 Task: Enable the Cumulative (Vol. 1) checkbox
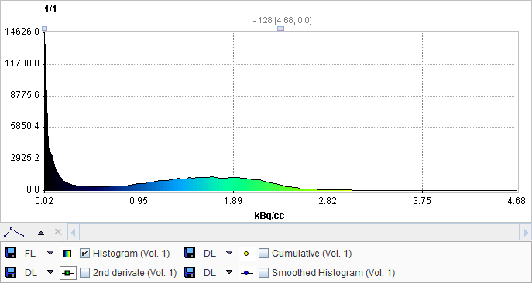click(263, 253)
